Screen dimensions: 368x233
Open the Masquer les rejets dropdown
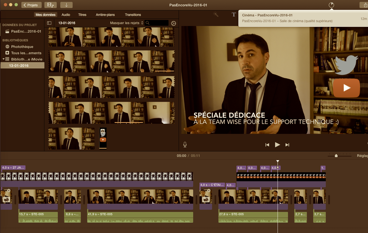[127, 23]
